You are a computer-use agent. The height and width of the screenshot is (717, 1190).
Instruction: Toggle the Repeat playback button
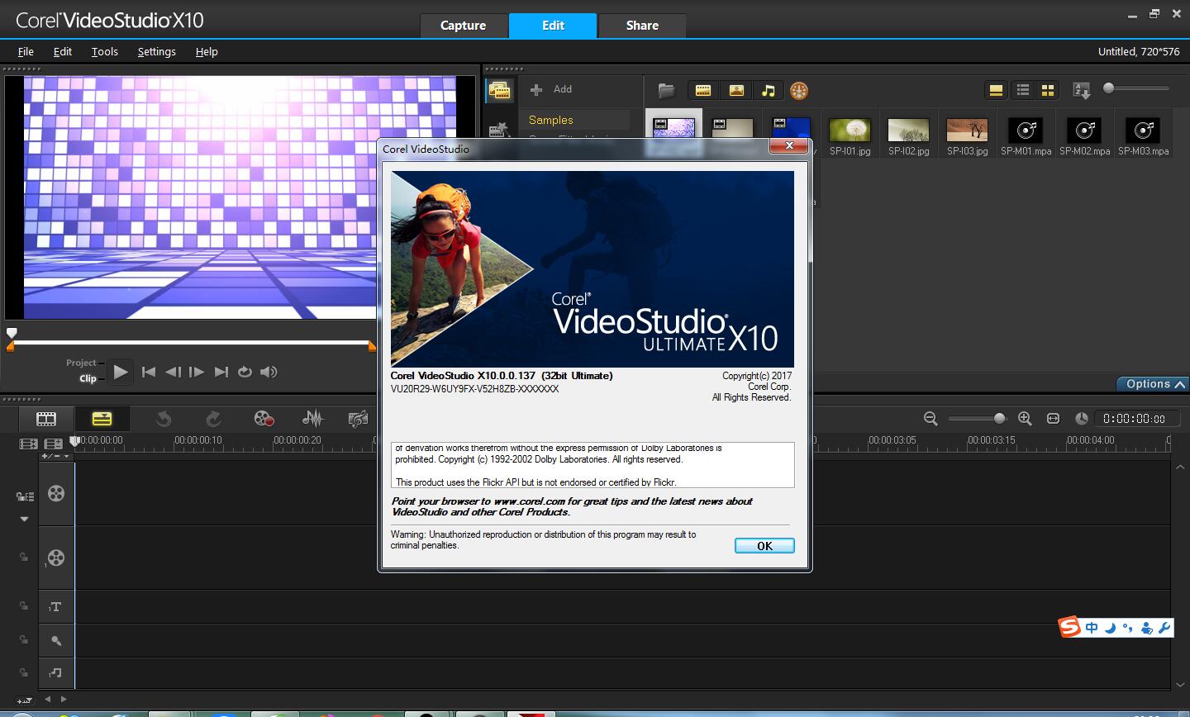[x=245, y=372]
